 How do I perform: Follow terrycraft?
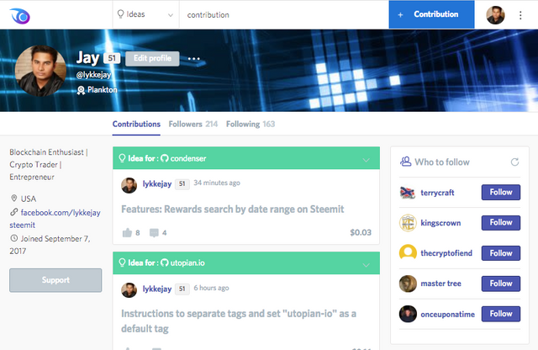pyautogui.click(x=501, y=193)
